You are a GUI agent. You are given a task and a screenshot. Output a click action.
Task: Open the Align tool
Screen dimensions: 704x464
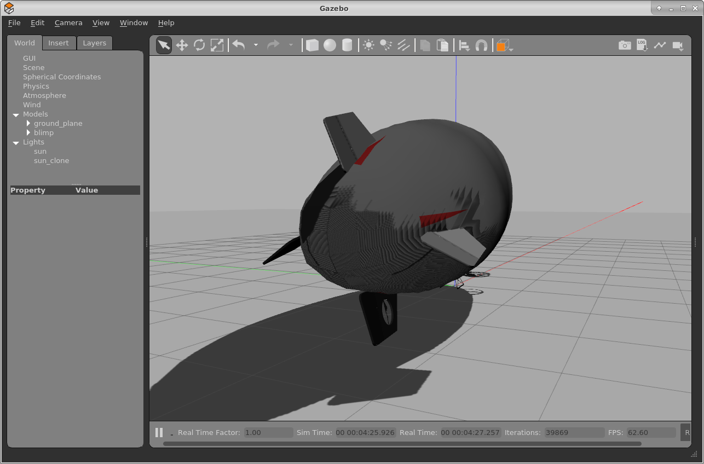coord(464,45)
